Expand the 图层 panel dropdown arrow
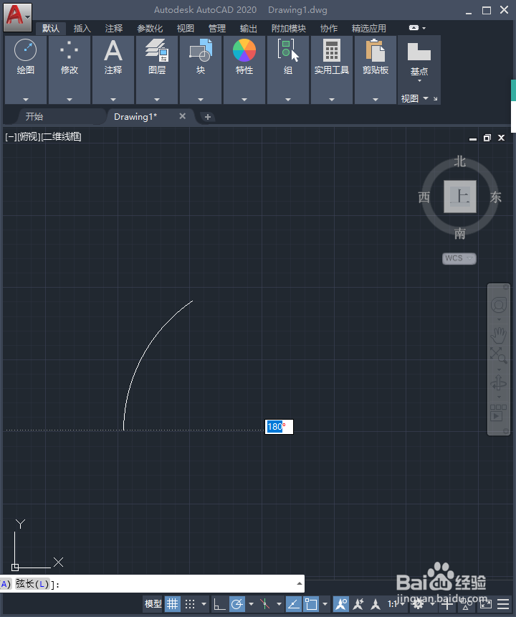Screen dimensions: 516x617 coord(157,100)
